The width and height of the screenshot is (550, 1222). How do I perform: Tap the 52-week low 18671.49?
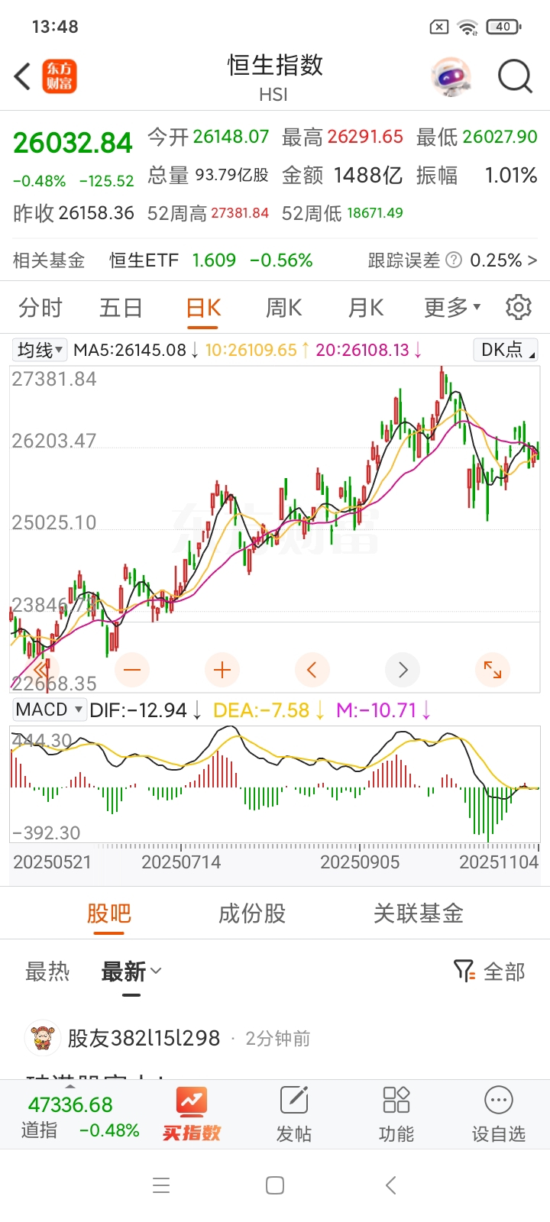click(375, 213)
